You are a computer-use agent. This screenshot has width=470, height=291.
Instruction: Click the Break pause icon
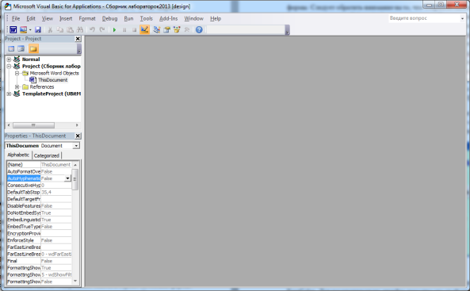(x=124, y=29)
